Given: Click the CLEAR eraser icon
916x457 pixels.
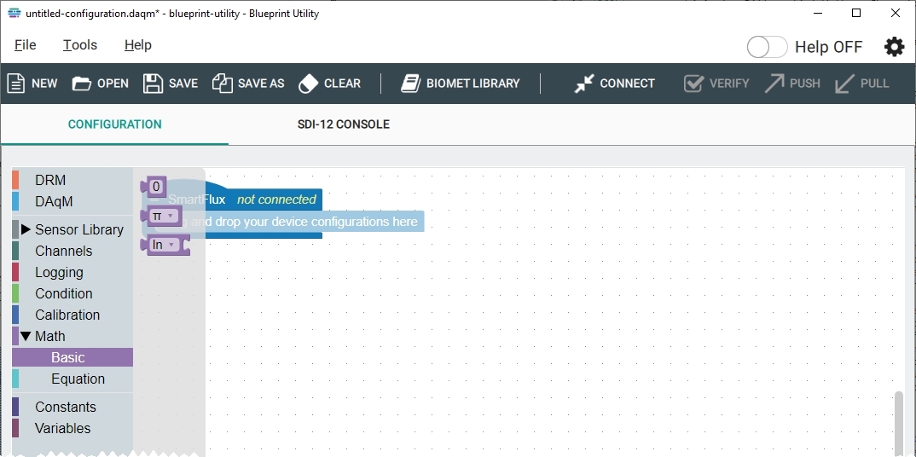Looking at the screenshot, I should [x=308, y=84].
